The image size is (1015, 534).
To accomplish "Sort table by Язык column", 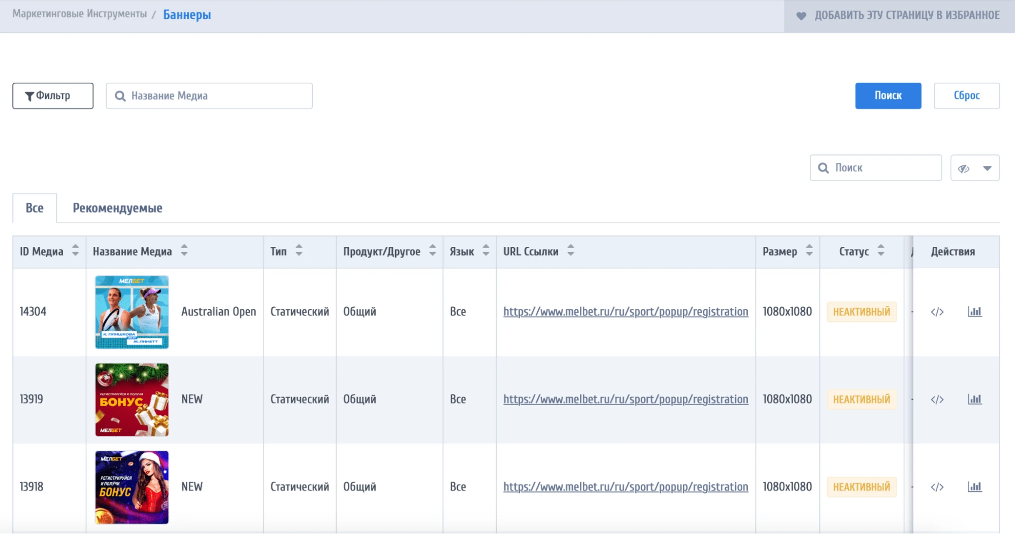I will click(485, 251).
